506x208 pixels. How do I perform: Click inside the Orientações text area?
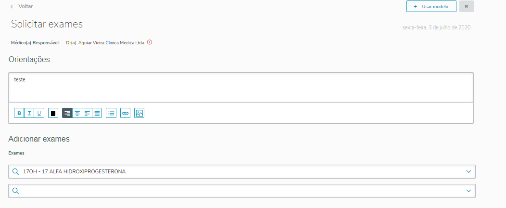coord(240,87)
